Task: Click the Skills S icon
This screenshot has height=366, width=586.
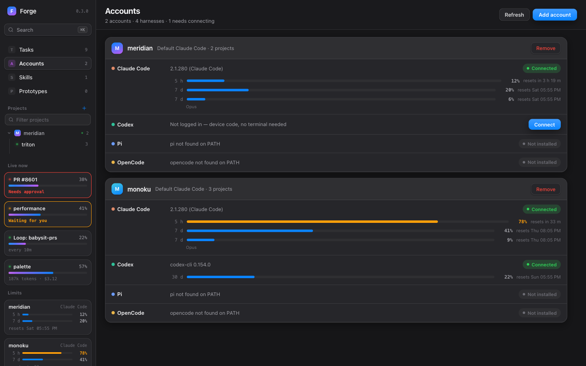Action: (12, 77)
